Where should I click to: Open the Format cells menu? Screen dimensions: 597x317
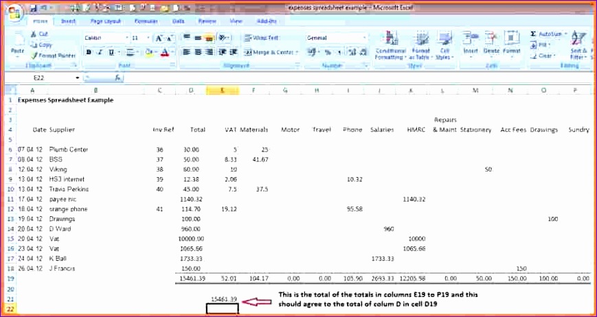tap(511, 45)
